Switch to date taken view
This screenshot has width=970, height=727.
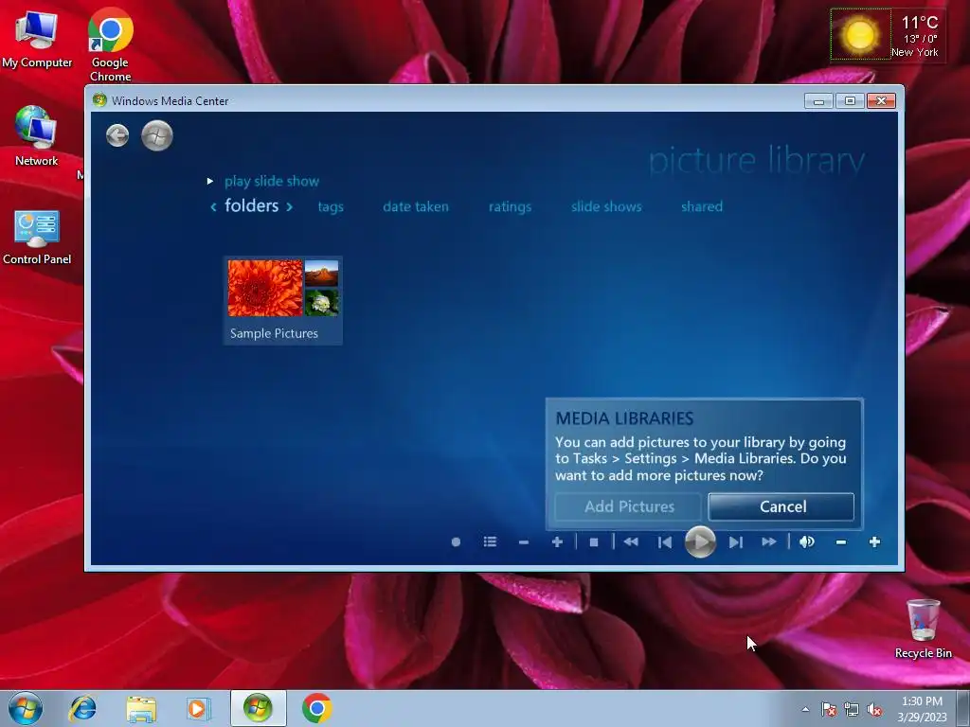tap(416, 206)
